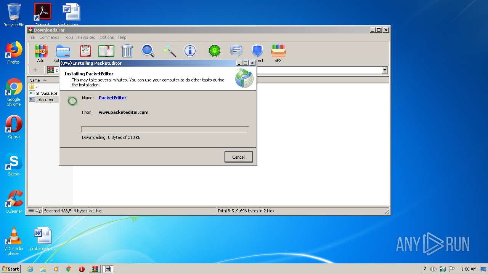The width and height of the screenshot is (488, 274).
Task: Click 'Total 8,519,696 bytes in 2 files' status
Action: click(x=246, y=211)
